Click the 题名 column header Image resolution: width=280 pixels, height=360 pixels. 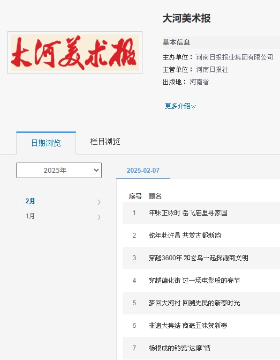(x=155, y=196)
